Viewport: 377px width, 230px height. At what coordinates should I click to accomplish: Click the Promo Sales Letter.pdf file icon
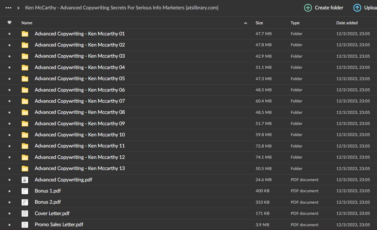tap(25, 224)
